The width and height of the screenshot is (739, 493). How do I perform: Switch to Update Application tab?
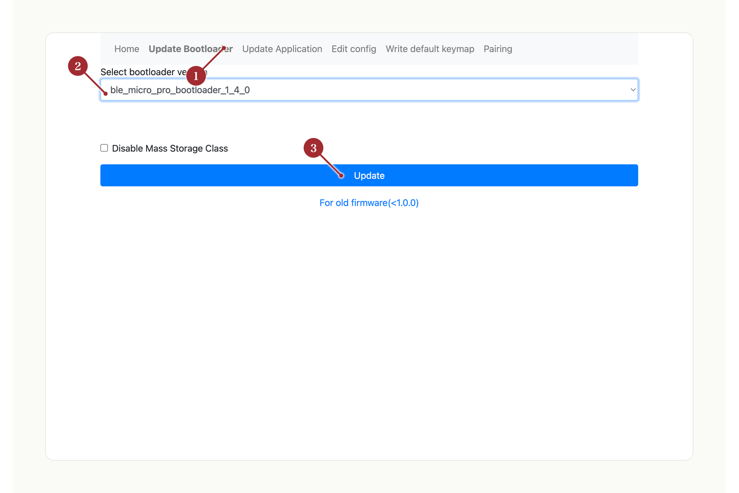click(282, 49)
